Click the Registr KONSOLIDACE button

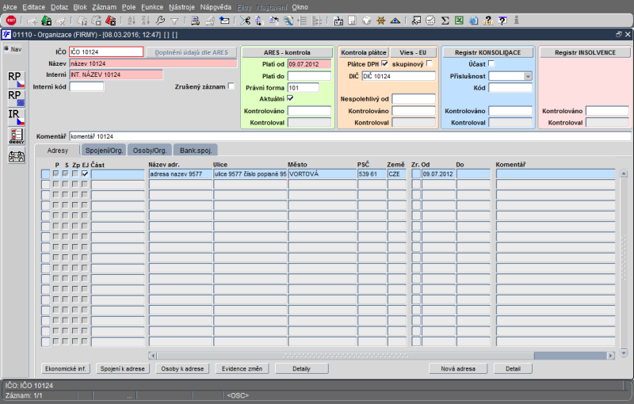pyautogui.click(x=487, y=52)
